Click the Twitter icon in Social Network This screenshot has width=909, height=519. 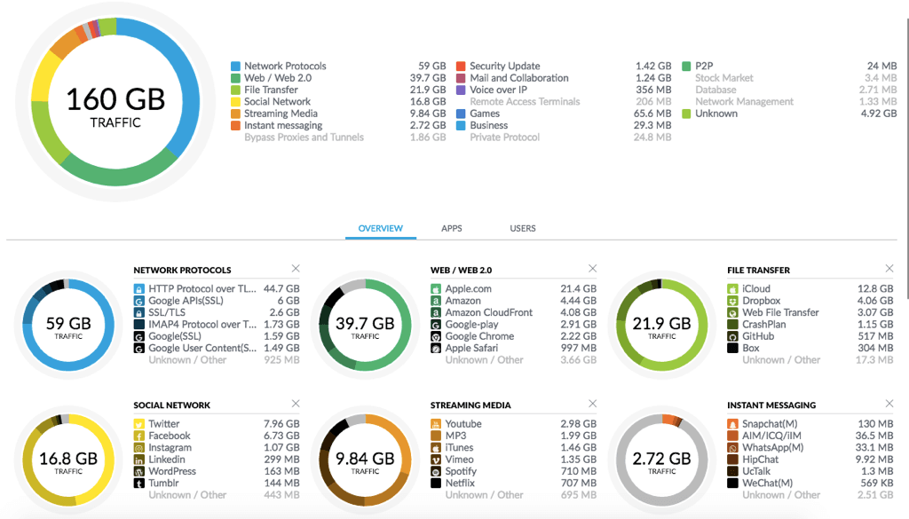tap(139, 424)
